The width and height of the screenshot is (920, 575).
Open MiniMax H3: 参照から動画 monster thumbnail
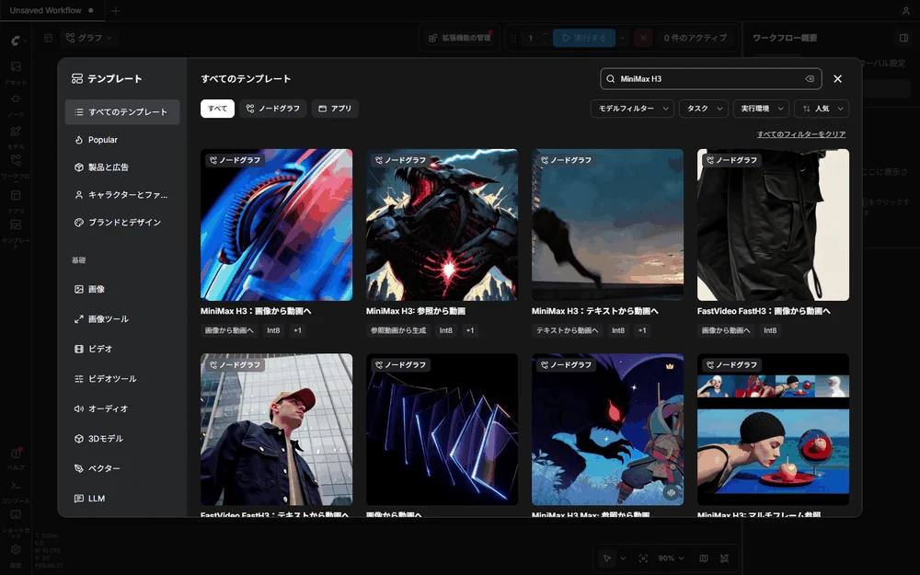click(x=442, y=224)
